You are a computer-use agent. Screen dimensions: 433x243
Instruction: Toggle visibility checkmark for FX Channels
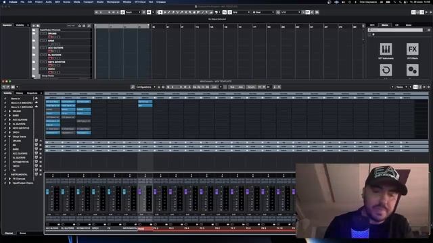[x=5, y=178]
